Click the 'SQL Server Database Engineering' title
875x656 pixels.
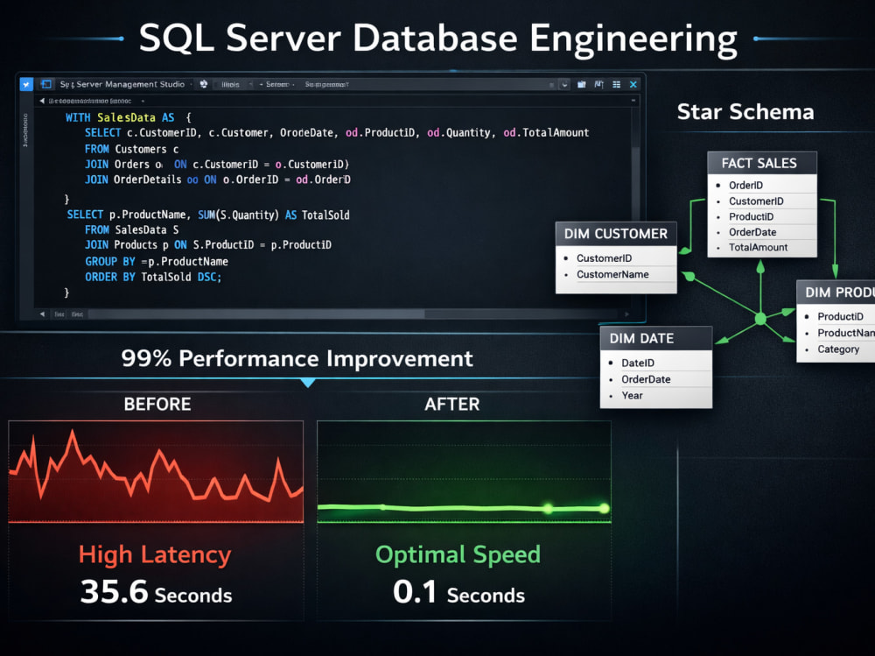(438, 39)
